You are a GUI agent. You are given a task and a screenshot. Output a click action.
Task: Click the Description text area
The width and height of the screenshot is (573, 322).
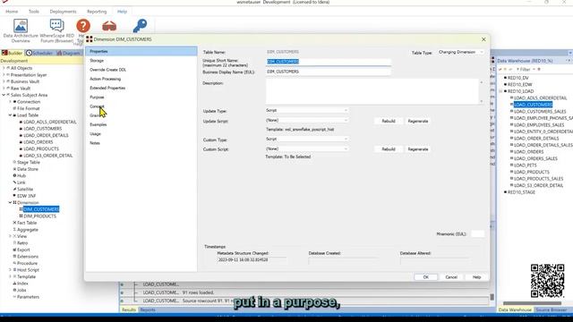point(372,91)
